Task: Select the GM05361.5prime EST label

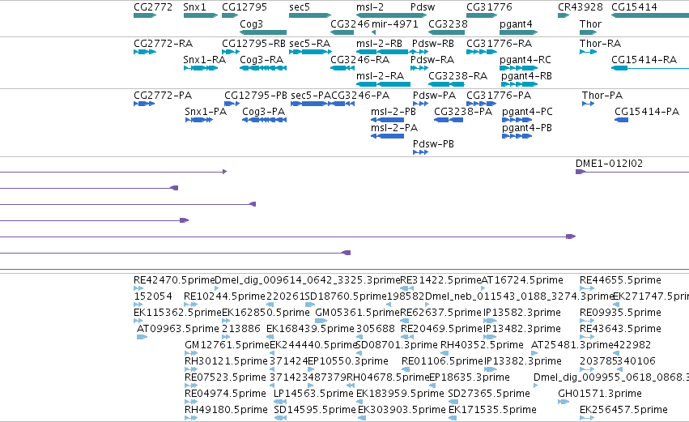Action: (358, 312)
